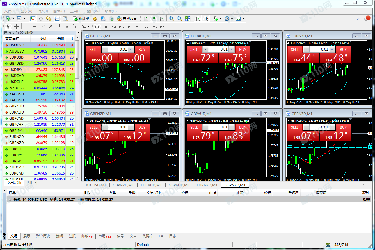This screenshot has width=375, height=250.
Task: Select the trendline drawing tool
Action: (x=43, y=26)
